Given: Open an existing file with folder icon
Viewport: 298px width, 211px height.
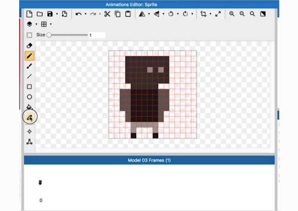Looking at the screenshot, I should pos(39,14).
